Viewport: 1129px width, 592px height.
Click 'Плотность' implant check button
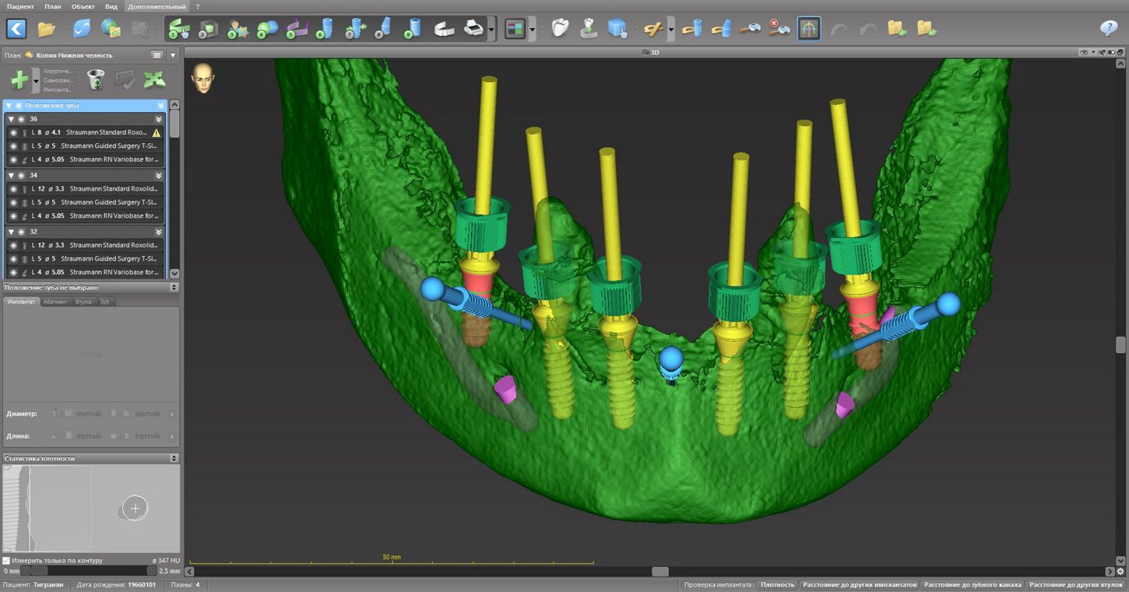777,585
